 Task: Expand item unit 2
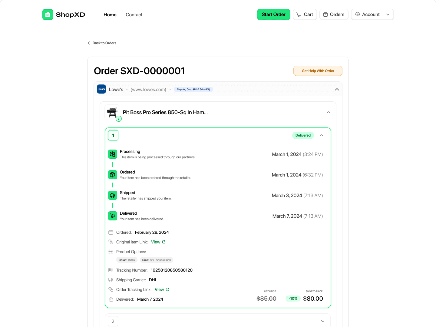323,321
